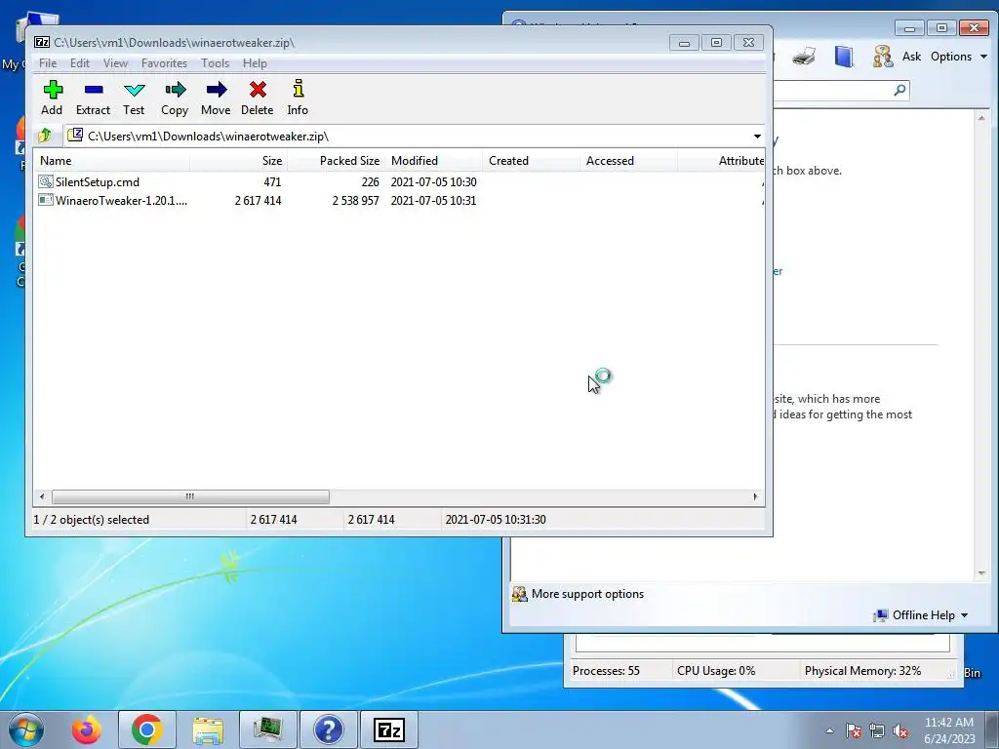
Task: Click the blue book Browse Help icon
Action: click(844, 57)
